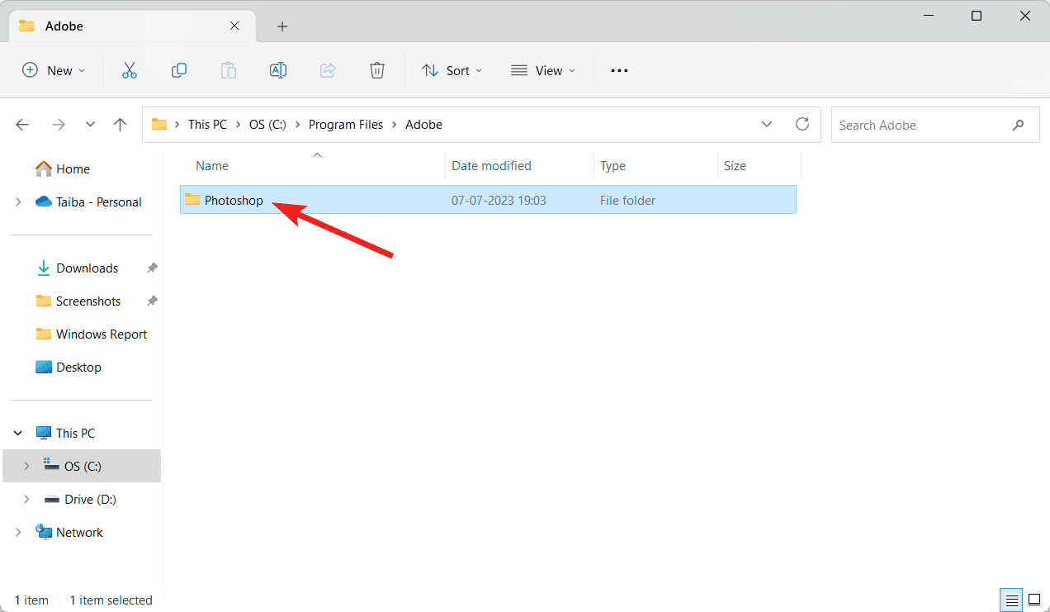Open the See more ellipsis menu
Viewport: 1050px width, 612px height.
618,70
